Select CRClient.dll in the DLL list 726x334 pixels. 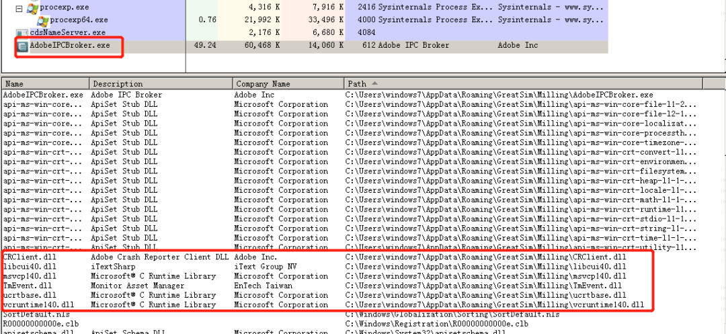30,257
